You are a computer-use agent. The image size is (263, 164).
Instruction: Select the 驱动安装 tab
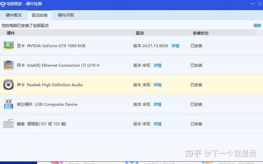[39, 15]
